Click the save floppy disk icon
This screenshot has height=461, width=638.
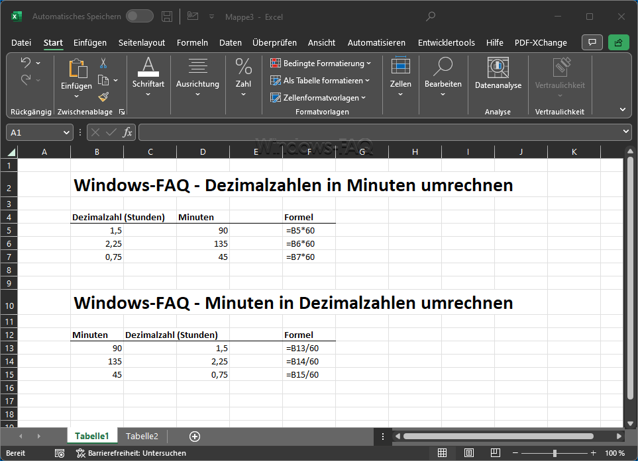[x=167, y=17]
